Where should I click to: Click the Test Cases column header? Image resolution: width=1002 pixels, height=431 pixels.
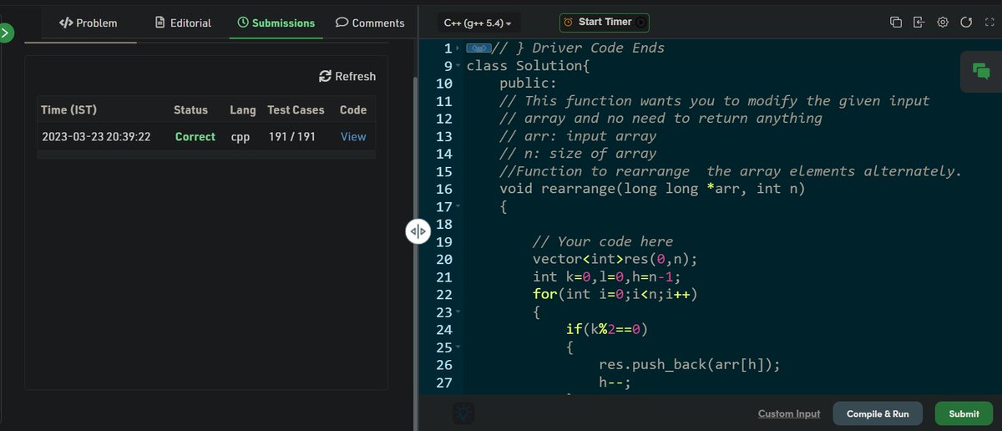point(296,110)
